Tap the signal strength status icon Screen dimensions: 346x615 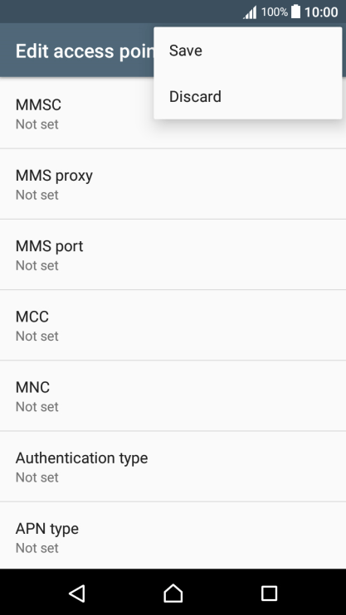coord(251,12)
